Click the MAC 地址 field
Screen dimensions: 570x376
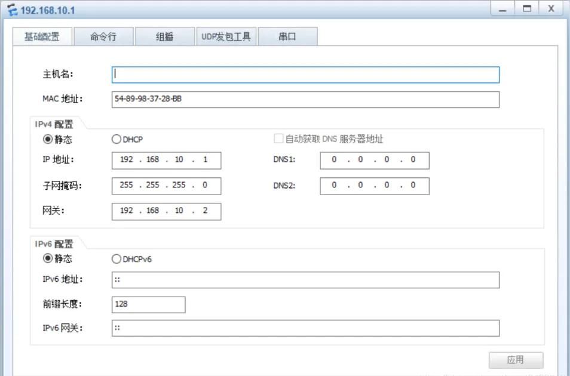(x=305, y=100)
